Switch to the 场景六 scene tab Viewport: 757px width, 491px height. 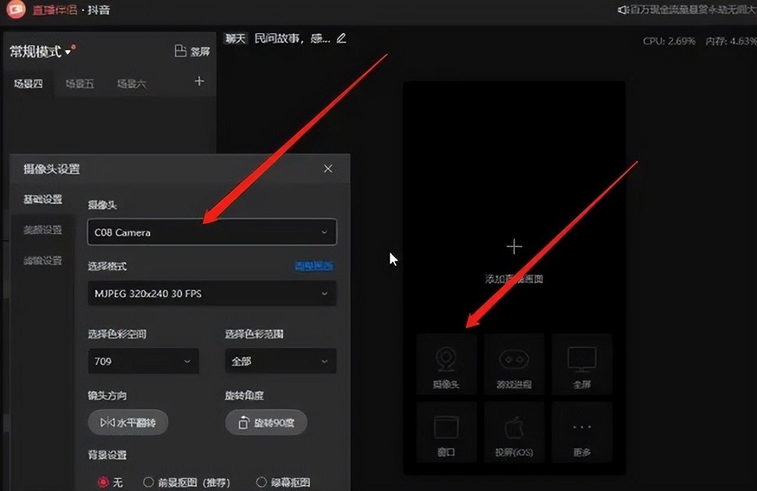pyautogui.click(x=131, y=84)
